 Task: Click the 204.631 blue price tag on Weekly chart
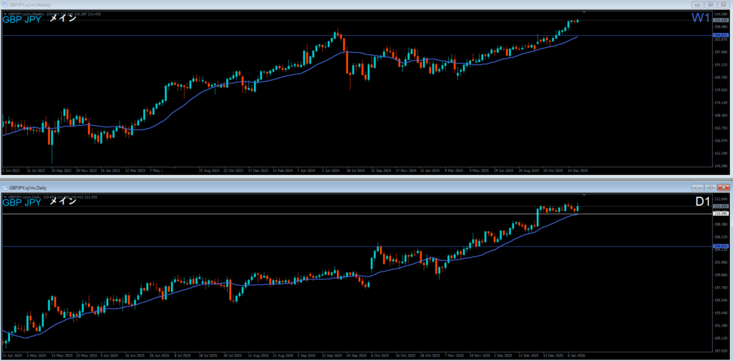click(x=720, y=35)
